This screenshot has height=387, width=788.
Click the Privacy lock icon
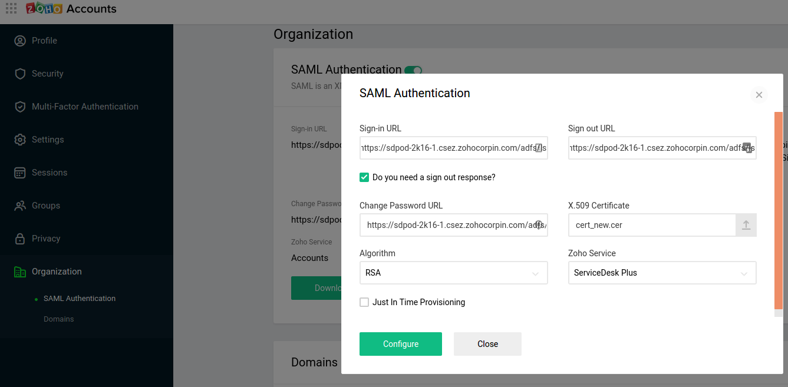coord(20,239)
